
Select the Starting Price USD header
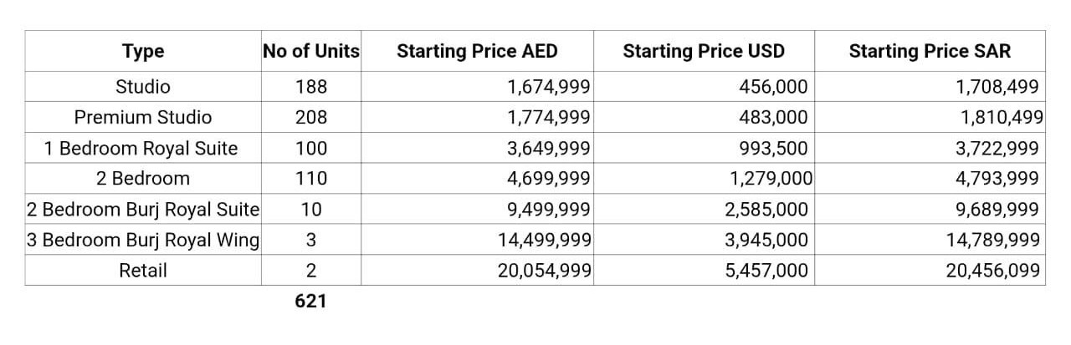(x=704, y=51)
